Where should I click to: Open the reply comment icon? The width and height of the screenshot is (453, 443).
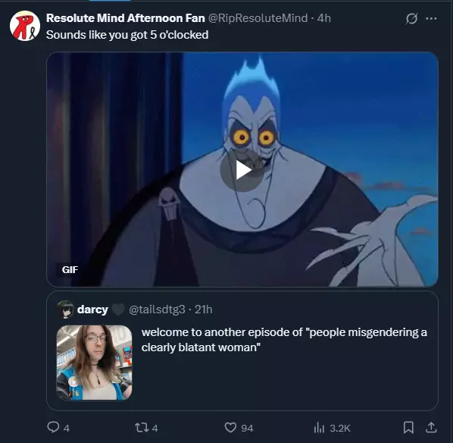pyautogui.click(x=53, y=427)
